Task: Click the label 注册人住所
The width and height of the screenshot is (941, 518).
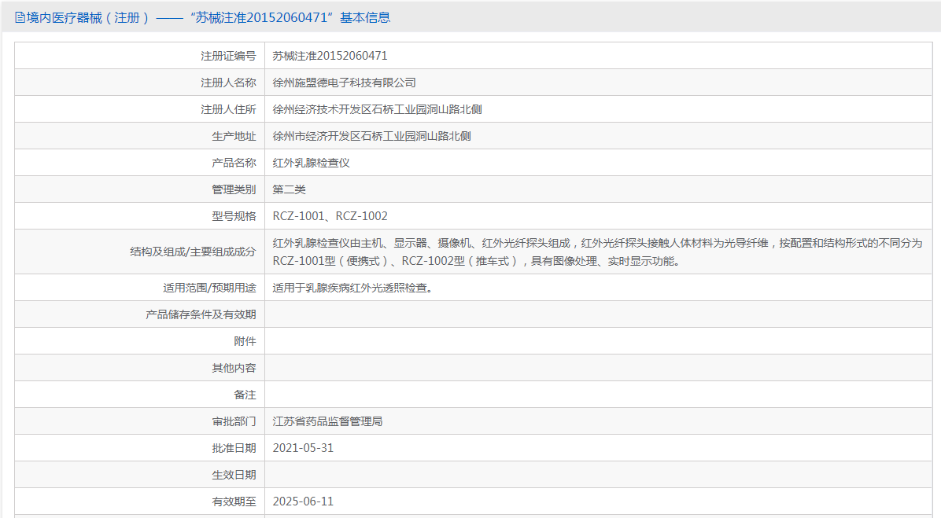Action: coord(228,109)
